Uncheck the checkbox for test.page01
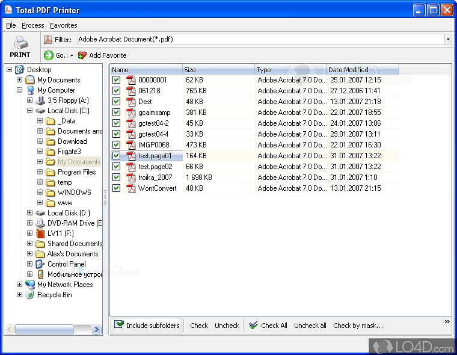This screenshot has height=355, width=457. click(116, 156)
